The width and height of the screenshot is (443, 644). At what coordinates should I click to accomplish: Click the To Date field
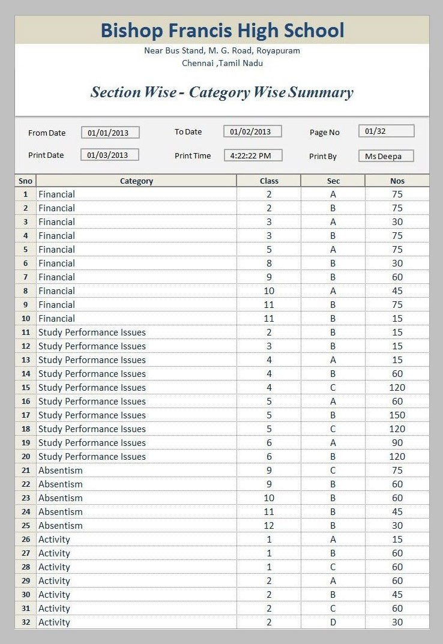(252, 131)
